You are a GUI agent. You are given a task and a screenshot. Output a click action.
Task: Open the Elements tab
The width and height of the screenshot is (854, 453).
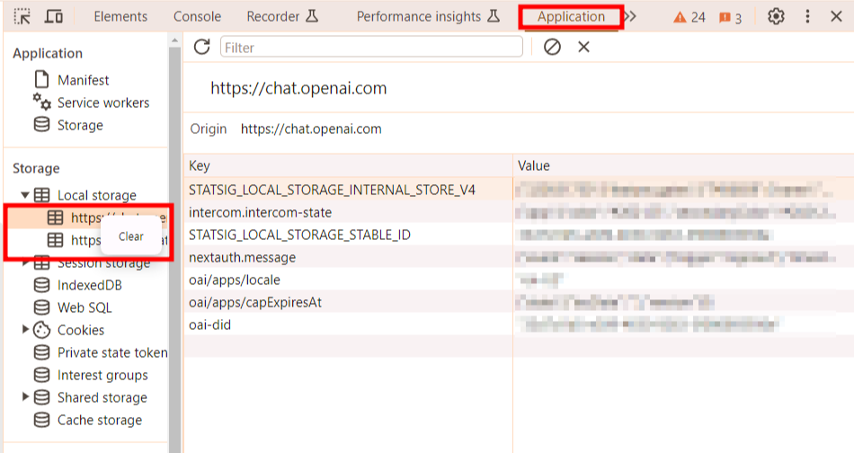point(120,17)
